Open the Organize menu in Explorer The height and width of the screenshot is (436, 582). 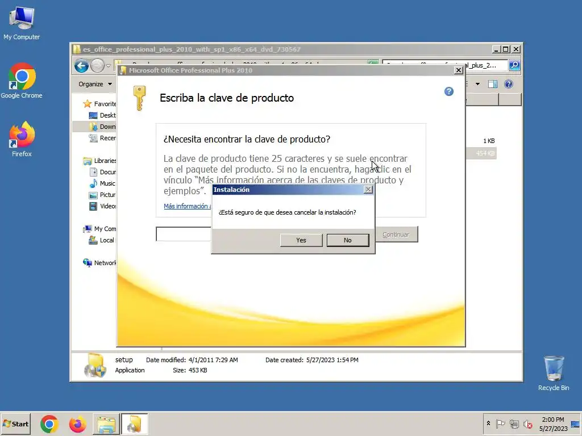point(95,84)
